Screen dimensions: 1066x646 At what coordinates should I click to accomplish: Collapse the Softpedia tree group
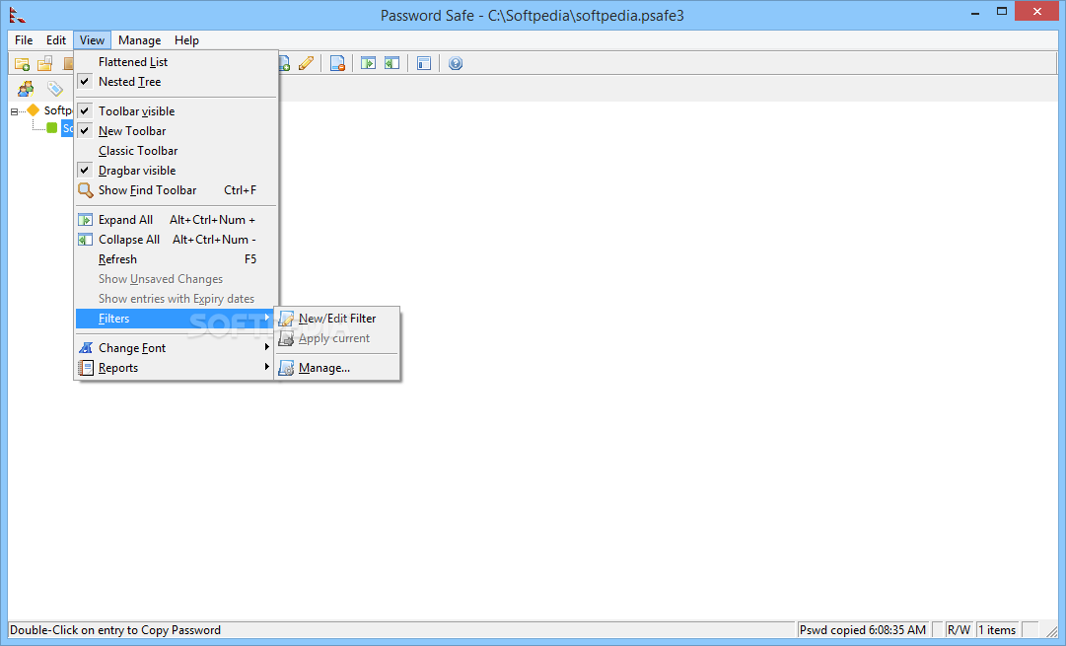pos(14,111)
